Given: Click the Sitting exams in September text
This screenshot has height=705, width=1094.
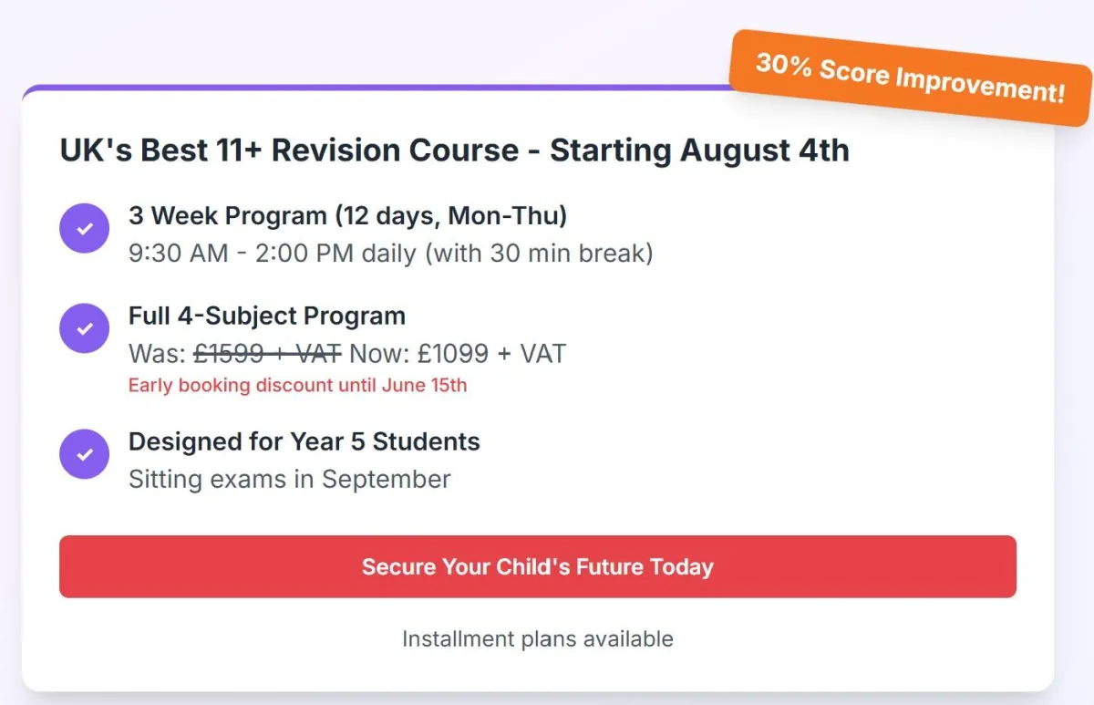Looking at the screenshot, I should point(290,479).
